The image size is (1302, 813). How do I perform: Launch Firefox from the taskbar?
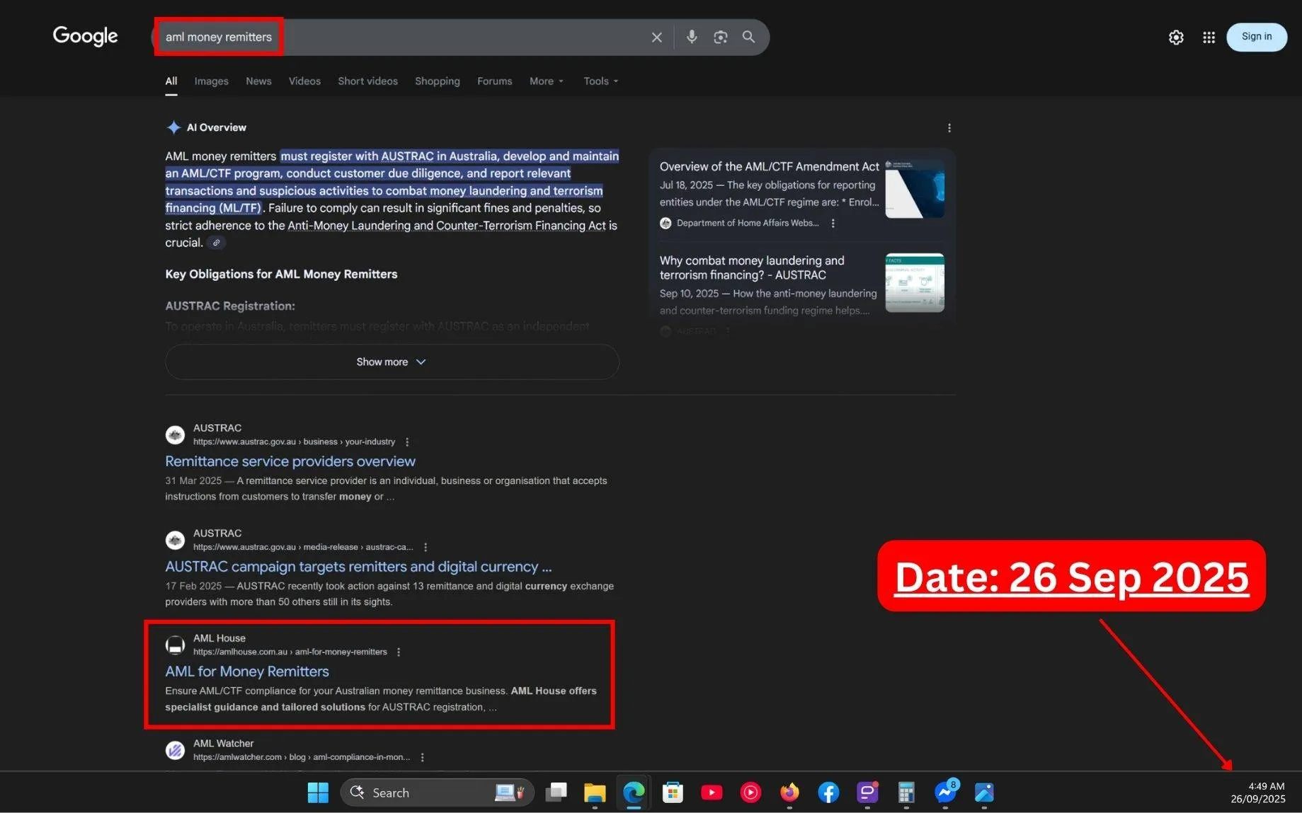[x=789, y=792]
